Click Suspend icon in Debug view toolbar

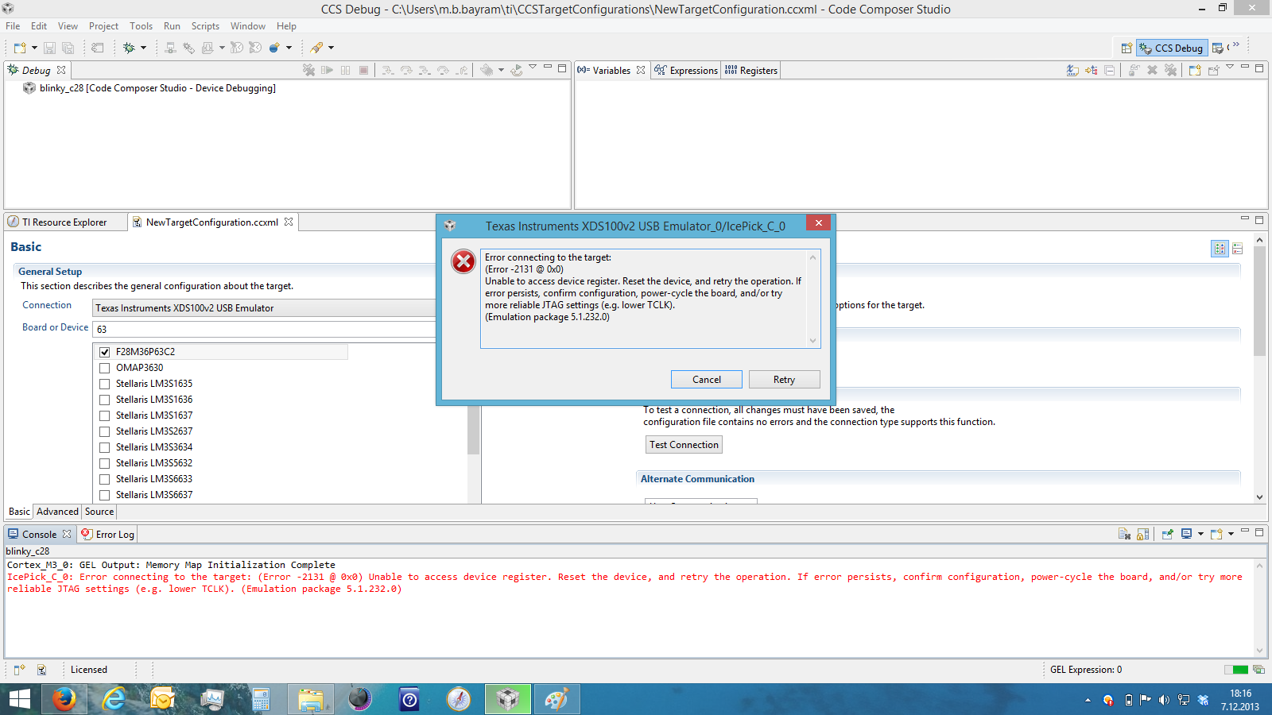[345, 70]
